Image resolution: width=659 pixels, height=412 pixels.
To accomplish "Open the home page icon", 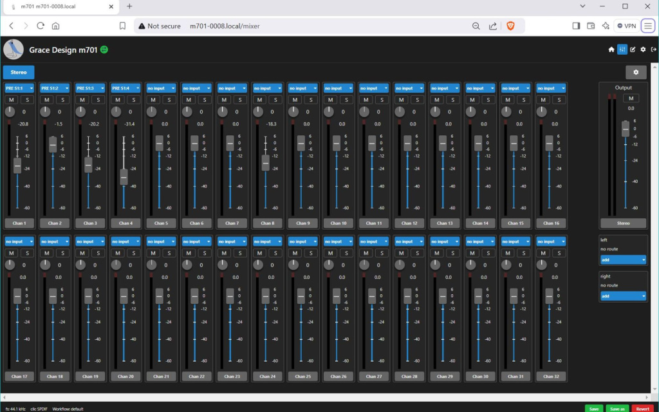I will click(611, 49).
